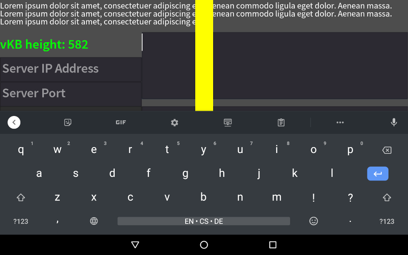Open the clipboard manager icon
Image resolution: width=408 pixels, height=255 pixels.
pos(281,122)
